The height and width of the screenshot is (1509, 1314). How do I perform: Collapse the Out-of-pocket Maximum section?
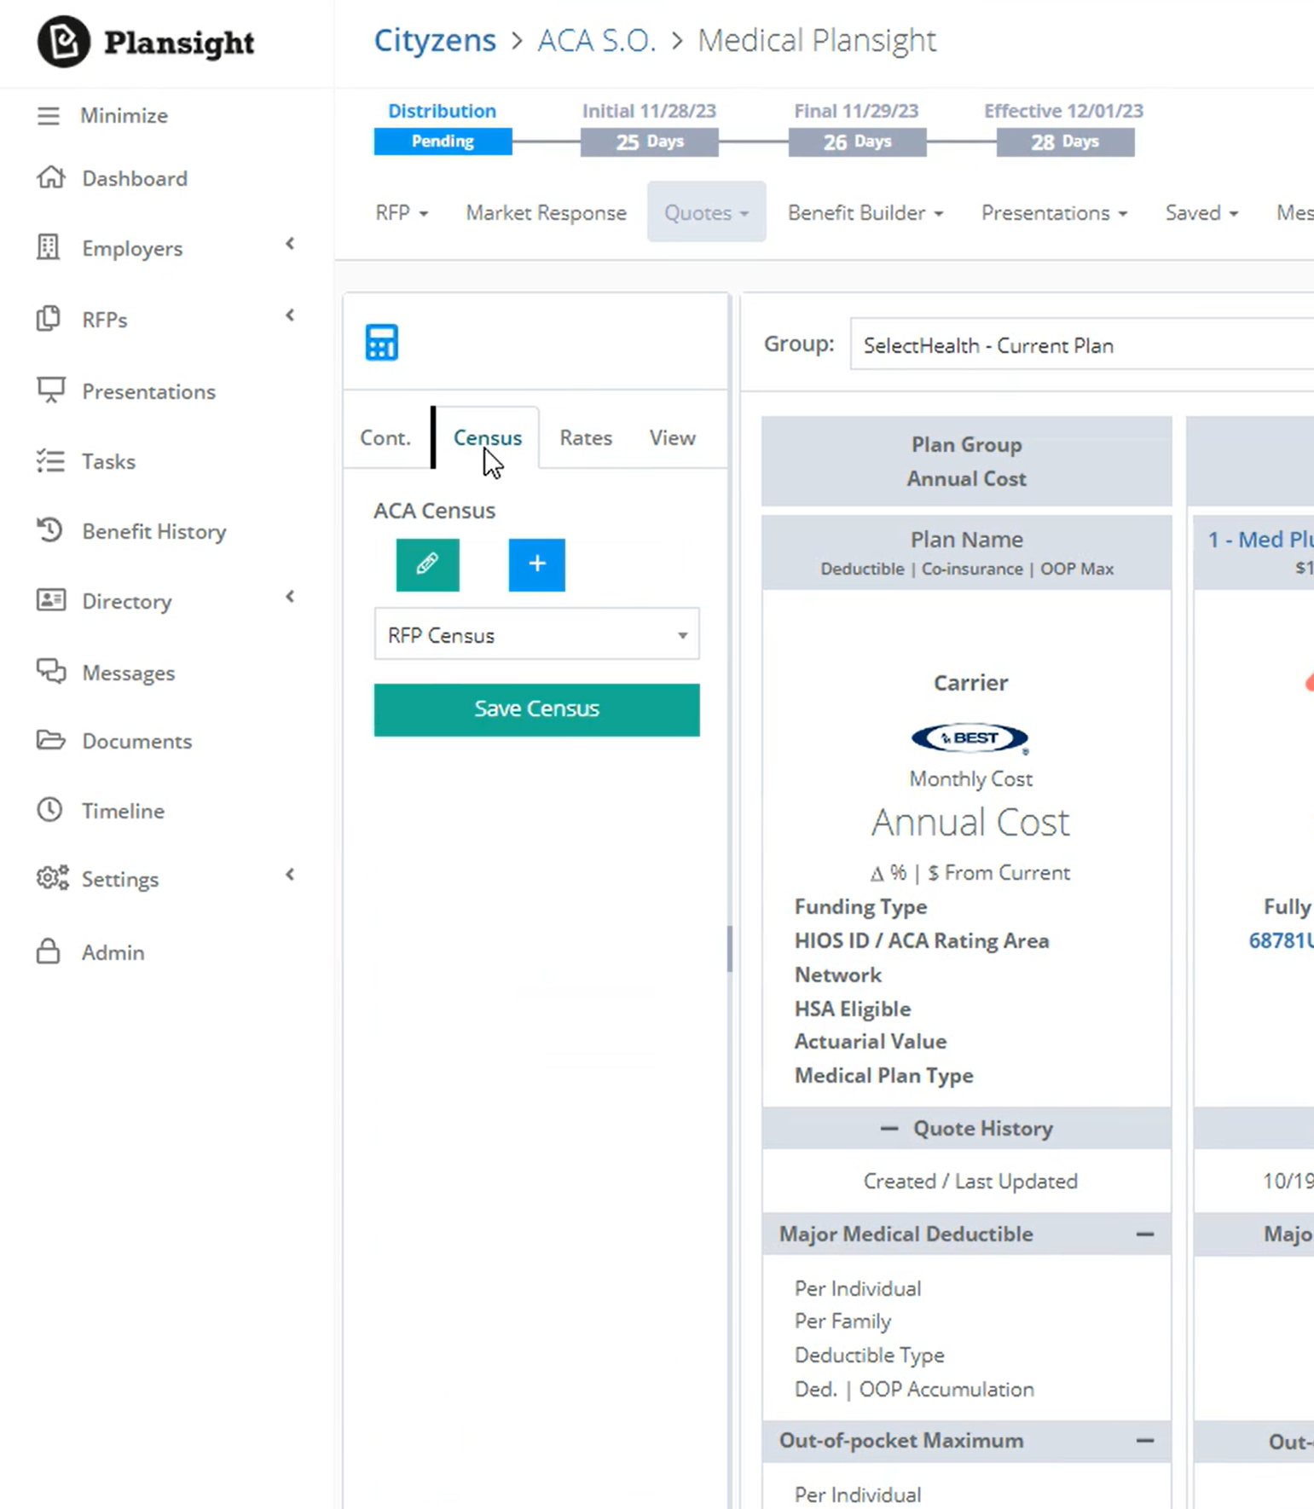pos(1144,1441)
